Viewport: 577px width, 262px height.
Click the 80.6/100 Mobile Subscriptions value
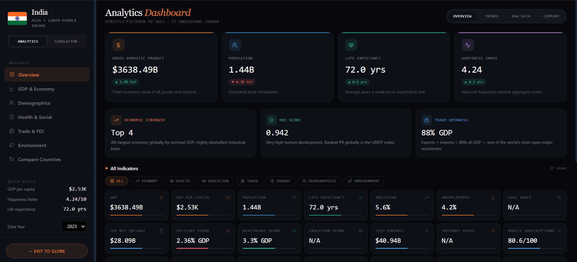click(523, 241)
